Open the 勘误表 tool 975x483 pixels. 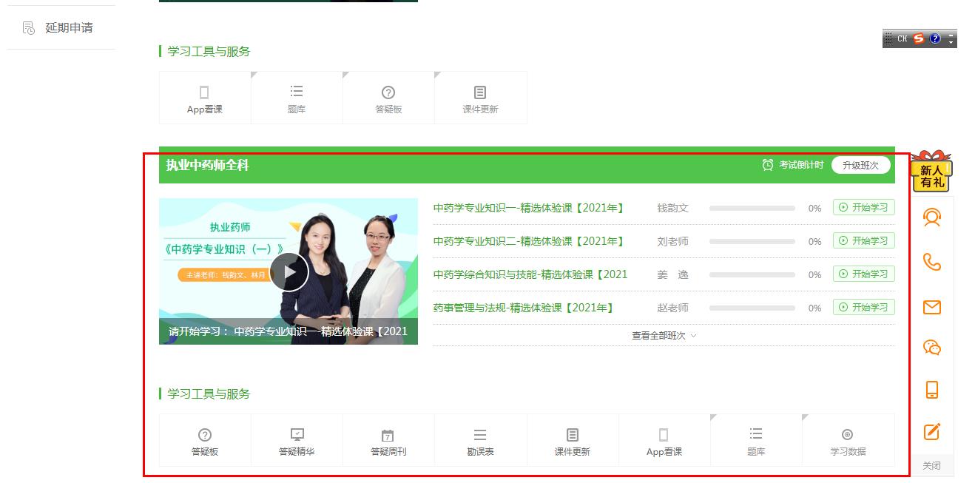480,442
